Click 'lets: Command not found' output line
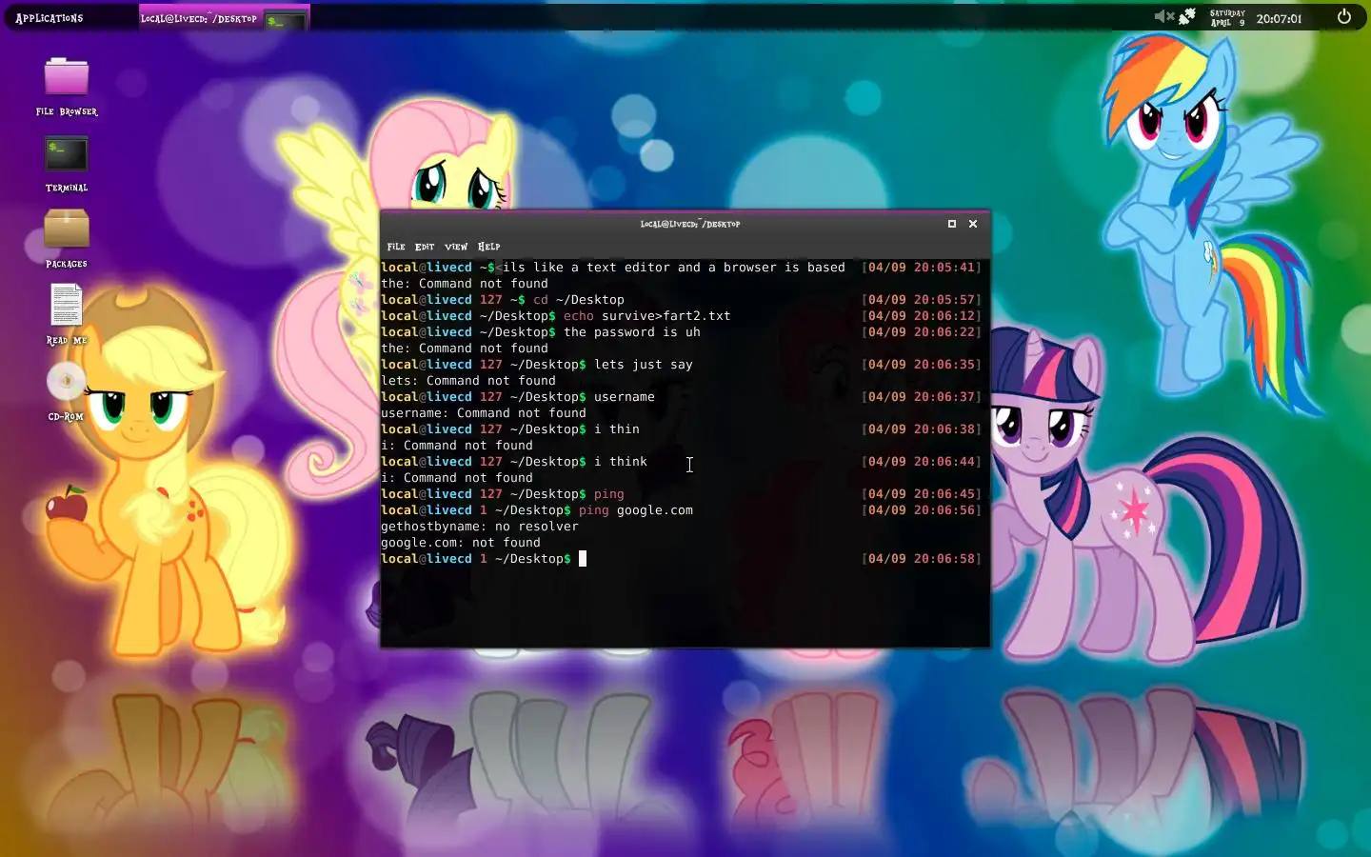The image size is (1371, 857). 468,381
